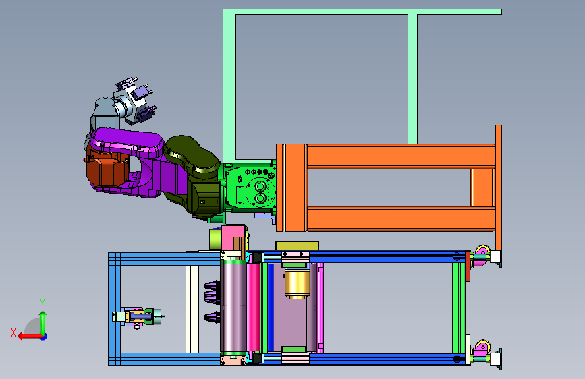Select the yellow plate above conveyor rail
The width and height of the screenshot is (585, 379).
[297, 246]
